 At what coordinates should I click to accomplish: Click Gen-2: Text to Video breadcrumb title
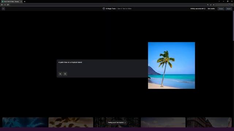tap(124, 9)
